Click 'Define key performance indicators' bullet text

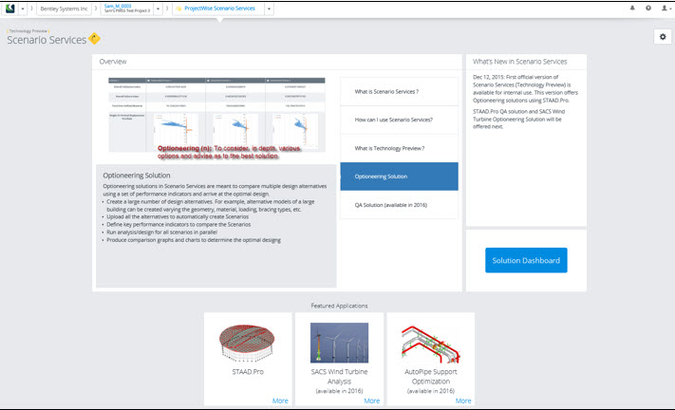coord(178,225)
